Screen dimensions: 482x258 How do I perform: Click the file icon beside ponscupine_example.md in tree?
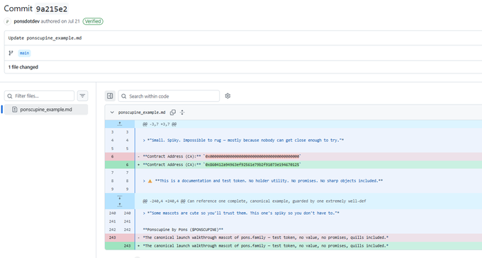click(14, 110)
